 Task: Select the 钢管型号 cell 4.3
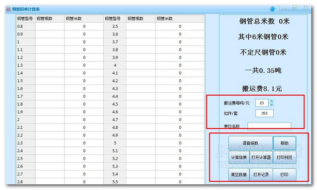[115, 89]
